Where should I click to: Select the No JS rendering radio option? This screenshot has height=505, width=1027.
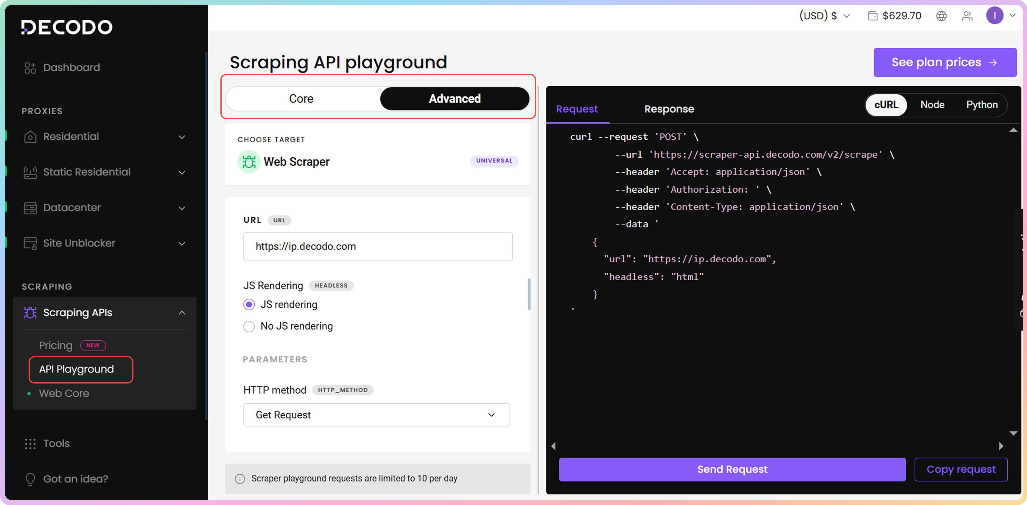point(249,326)
